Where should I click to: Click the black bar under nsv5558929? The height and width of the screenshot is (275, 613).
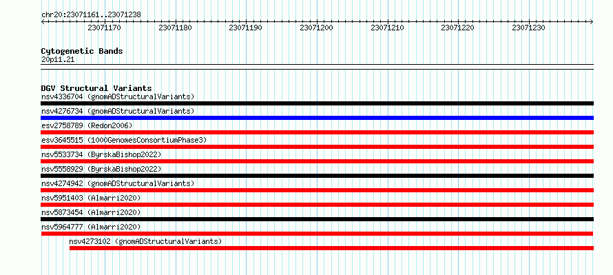[317, 176]
